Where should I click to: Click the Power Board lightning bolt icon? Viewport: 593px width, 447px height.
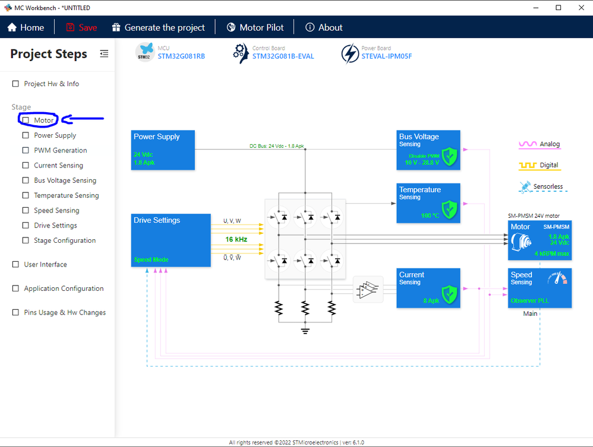[x=350, y=53]
